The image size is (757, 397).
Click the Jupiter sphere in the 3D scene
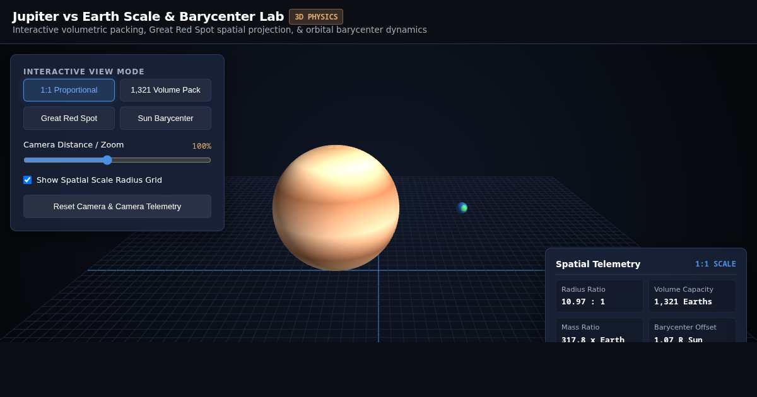(336, 208)
